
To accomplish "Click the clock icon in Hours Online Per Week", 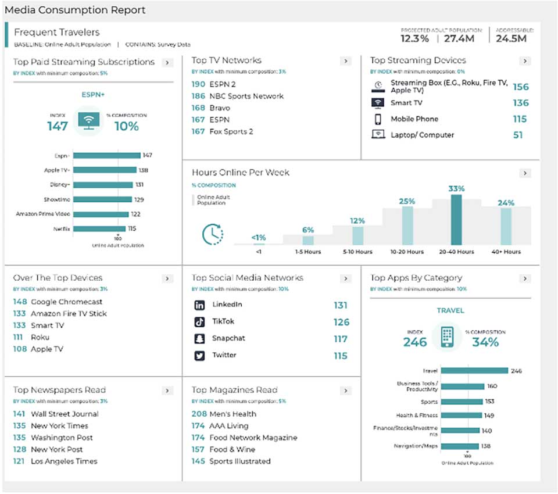I will [x=213, y=234].
